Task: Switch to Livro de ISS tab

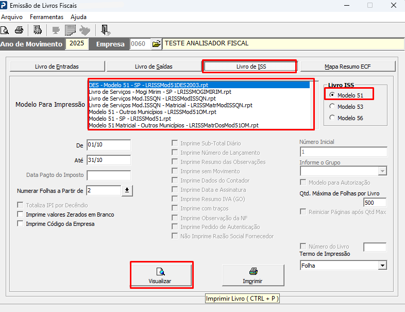Action: coord(251,67)
